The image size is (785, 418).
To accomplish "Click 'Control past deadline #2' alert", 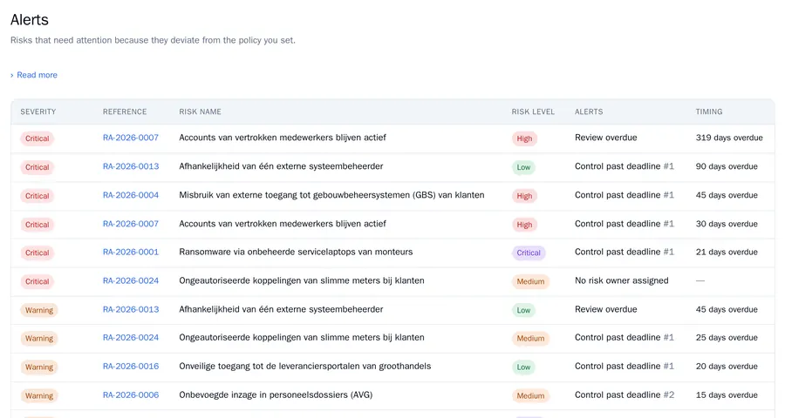I will point(625,395).
